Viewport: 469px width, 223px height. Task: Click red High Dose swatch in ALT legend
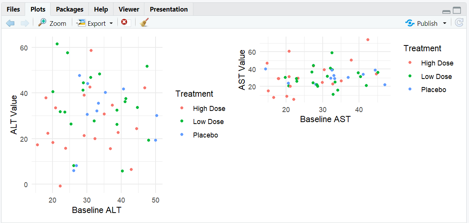(182, 108)
